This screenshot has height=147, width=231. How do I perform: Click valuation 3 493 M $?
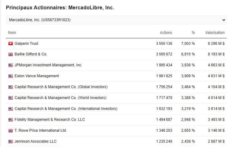[216, 120]
